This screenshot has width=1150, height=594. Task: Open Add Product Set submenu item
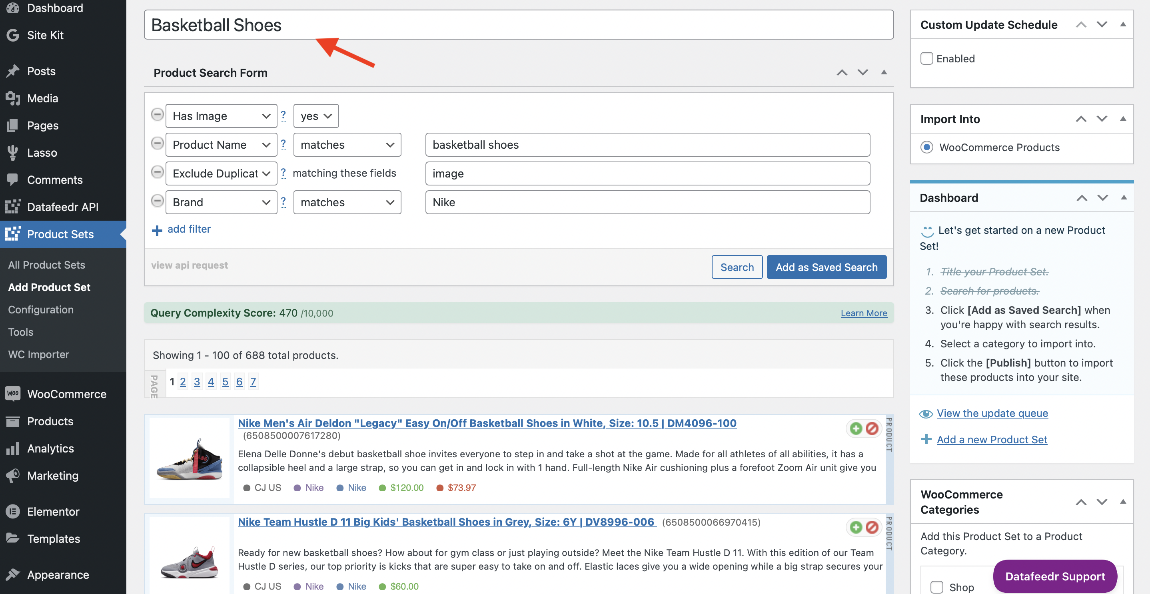pos(49,287)
